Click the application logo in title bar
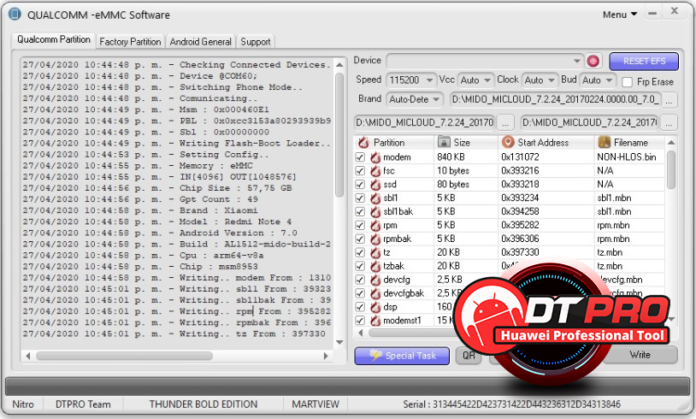Image resolution: width=696 pixels, height=419 pixels. [15, 14]
